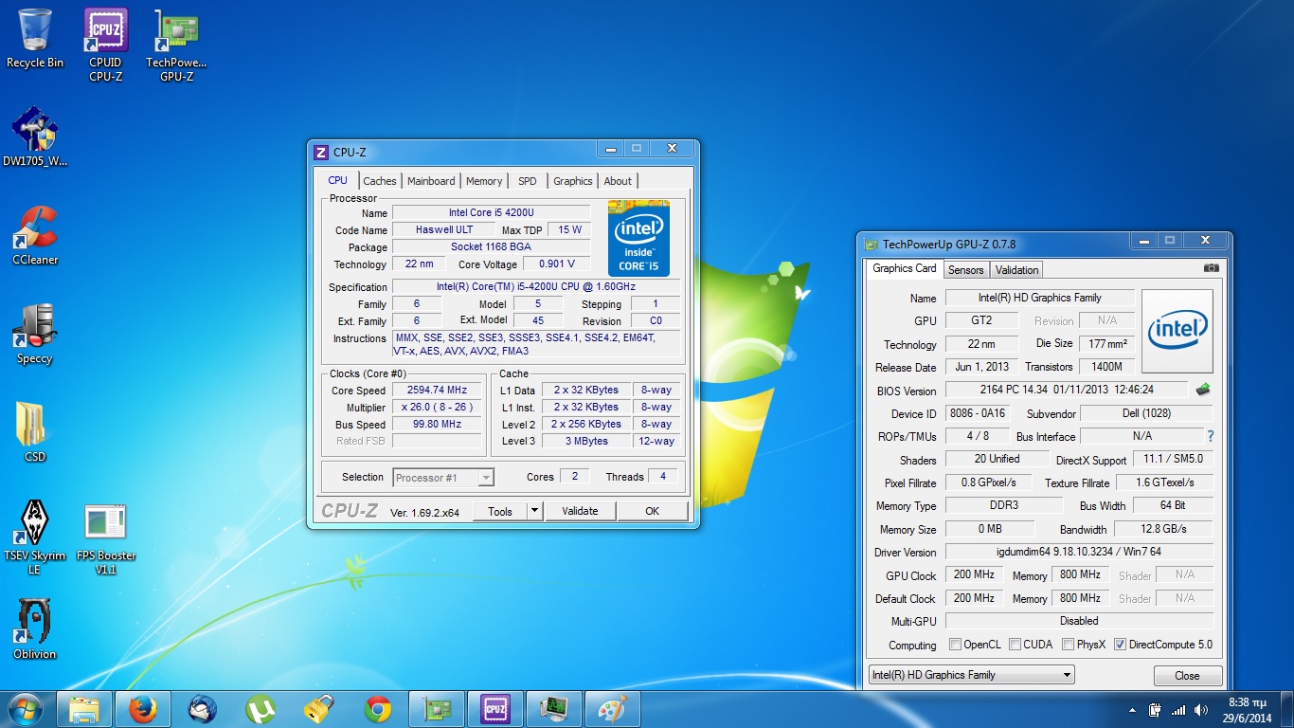Image resolution: width=1294 pixels, height=728 pixels.
Task: Open the Windows Start menu
Action: (26, 709)
